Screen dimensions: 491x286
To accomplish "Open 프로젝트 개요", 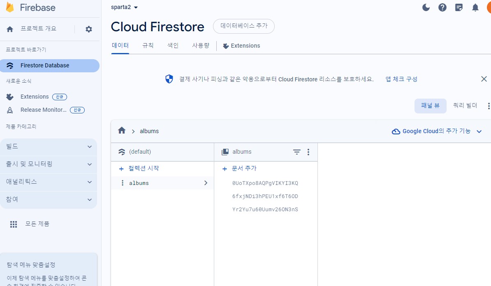I will 39,29.
